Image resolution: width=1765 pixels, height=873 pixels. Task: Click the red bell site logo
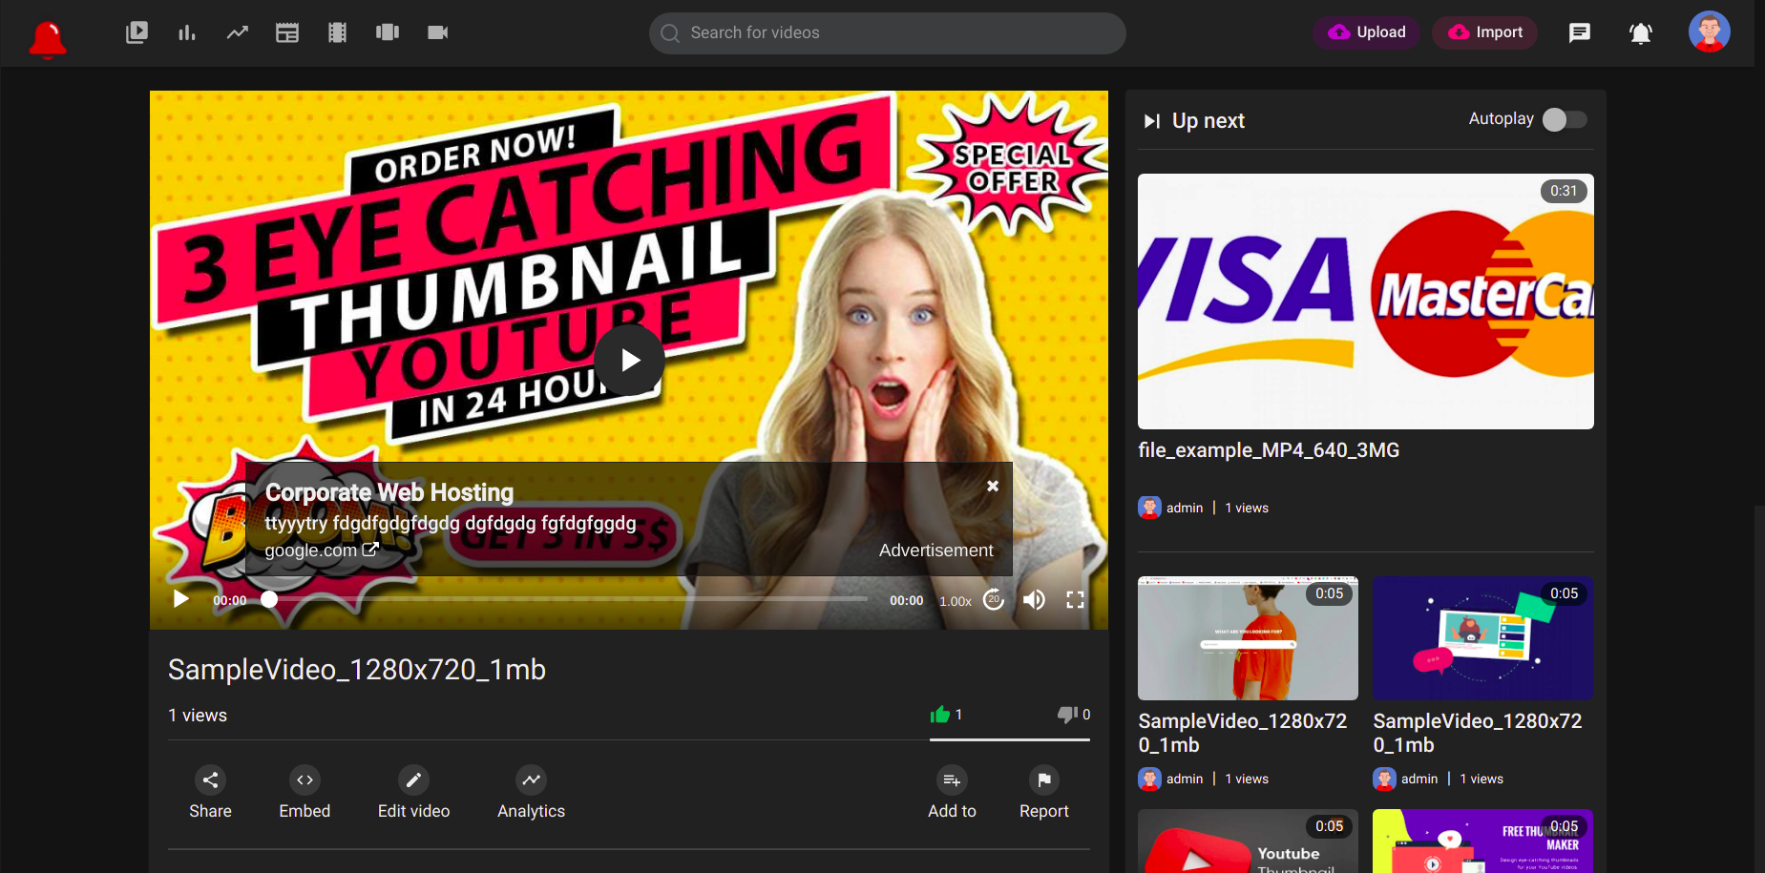tap(48, 39)
